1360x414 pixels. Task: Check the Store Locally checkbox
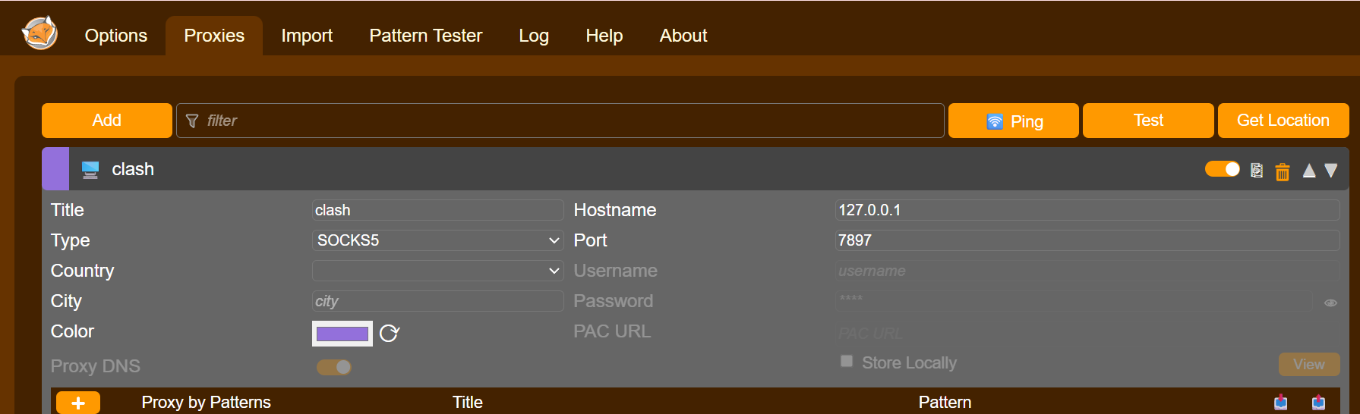(847, 362)
